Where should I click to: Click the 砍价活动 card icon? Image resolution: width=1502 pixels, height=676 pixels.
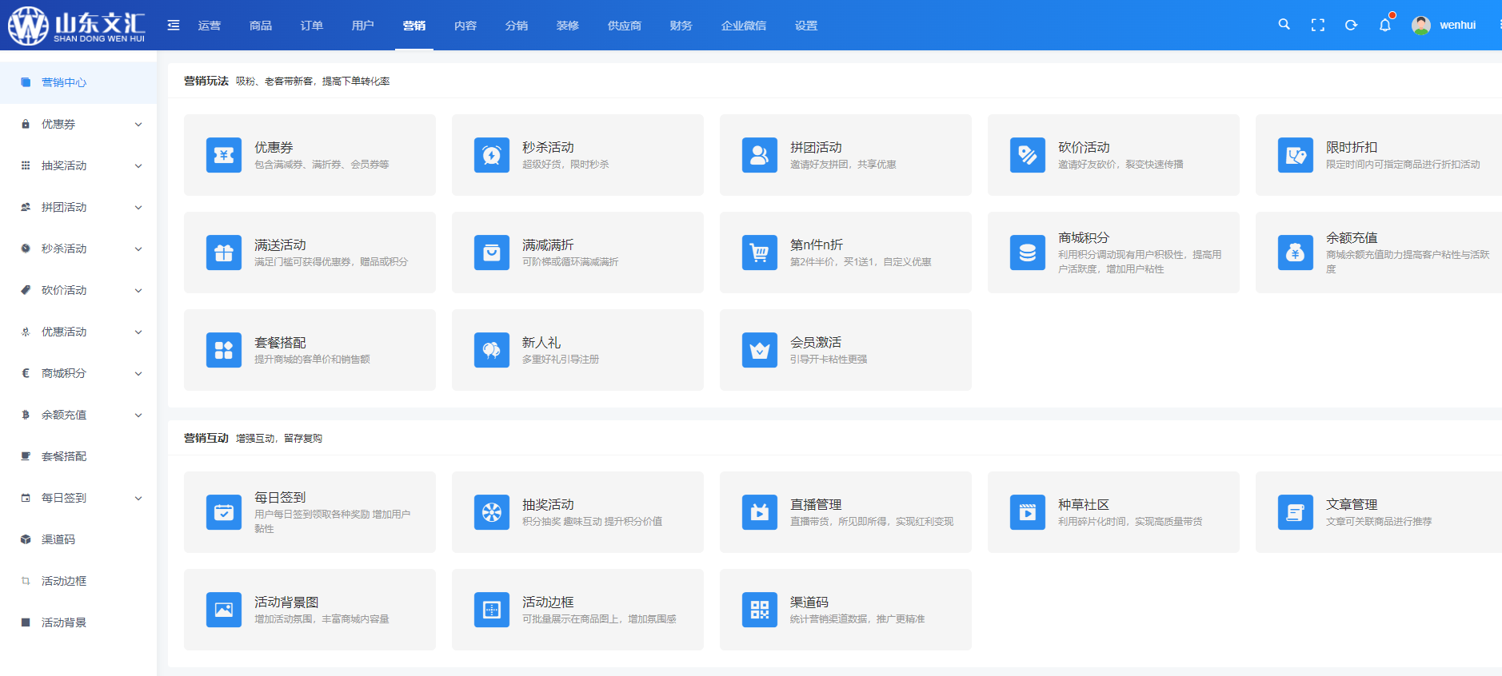[x=1028, y=155]
